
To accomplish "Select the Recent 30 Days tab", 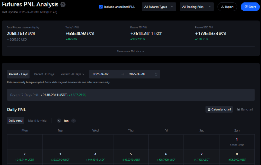I will tap(44, 74).
